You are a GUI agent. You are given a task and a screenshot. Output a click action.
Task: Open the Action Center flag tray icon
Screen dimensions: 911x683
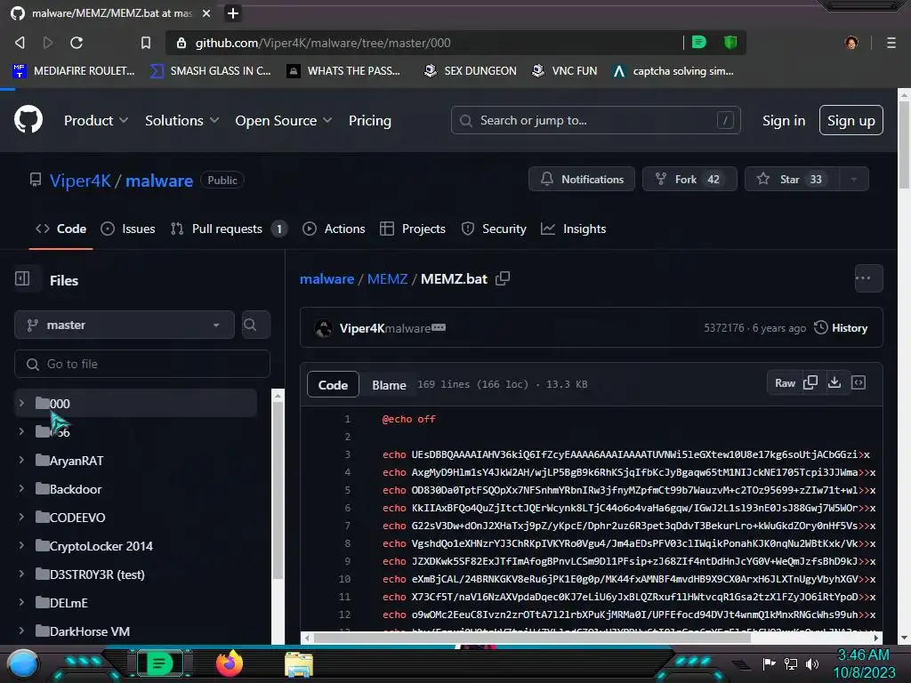point(770,663)
